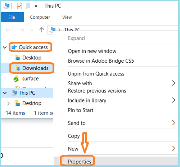The image size is (180, 167).
Task: Expand the Desktop node under This PC
Action: tap(8, 103)
